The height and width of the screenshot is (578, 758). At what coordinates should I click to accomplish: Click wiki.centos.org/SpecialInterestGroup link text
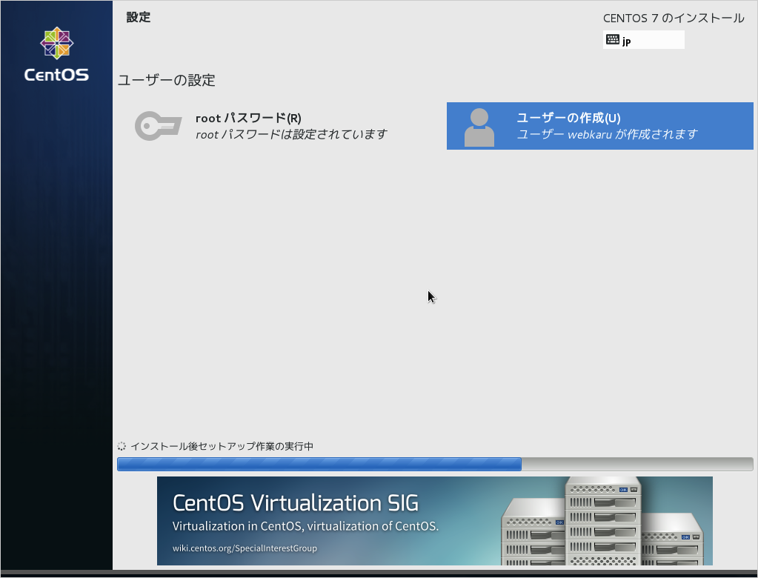(x=245, y=548)
